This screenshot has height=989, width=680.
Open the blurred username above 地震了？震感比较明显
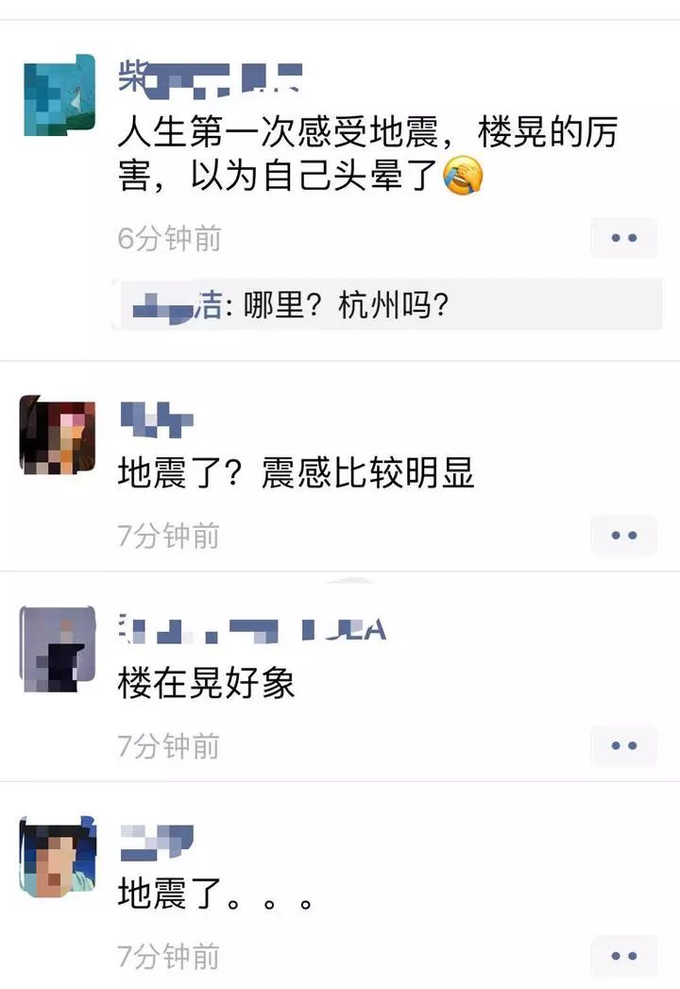pos(157,418)
